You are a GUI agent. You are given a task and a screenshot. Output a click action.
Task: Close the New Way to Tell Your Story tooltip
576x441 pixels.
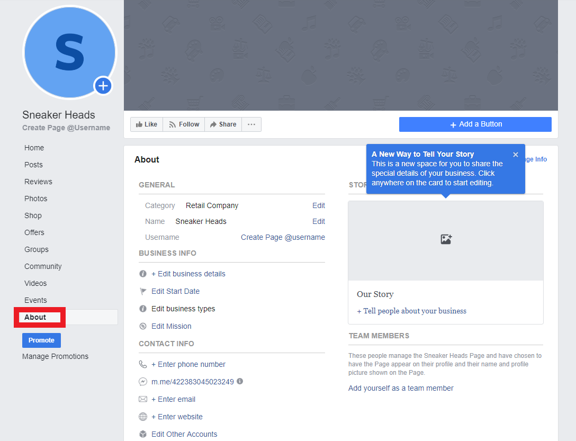516,155
